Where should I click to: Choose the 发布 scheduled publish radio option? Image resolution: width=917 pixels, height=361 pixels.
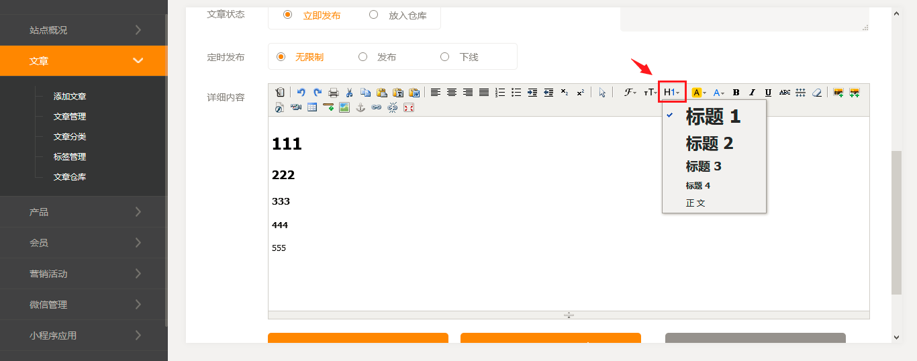click(x=363, y=57)
